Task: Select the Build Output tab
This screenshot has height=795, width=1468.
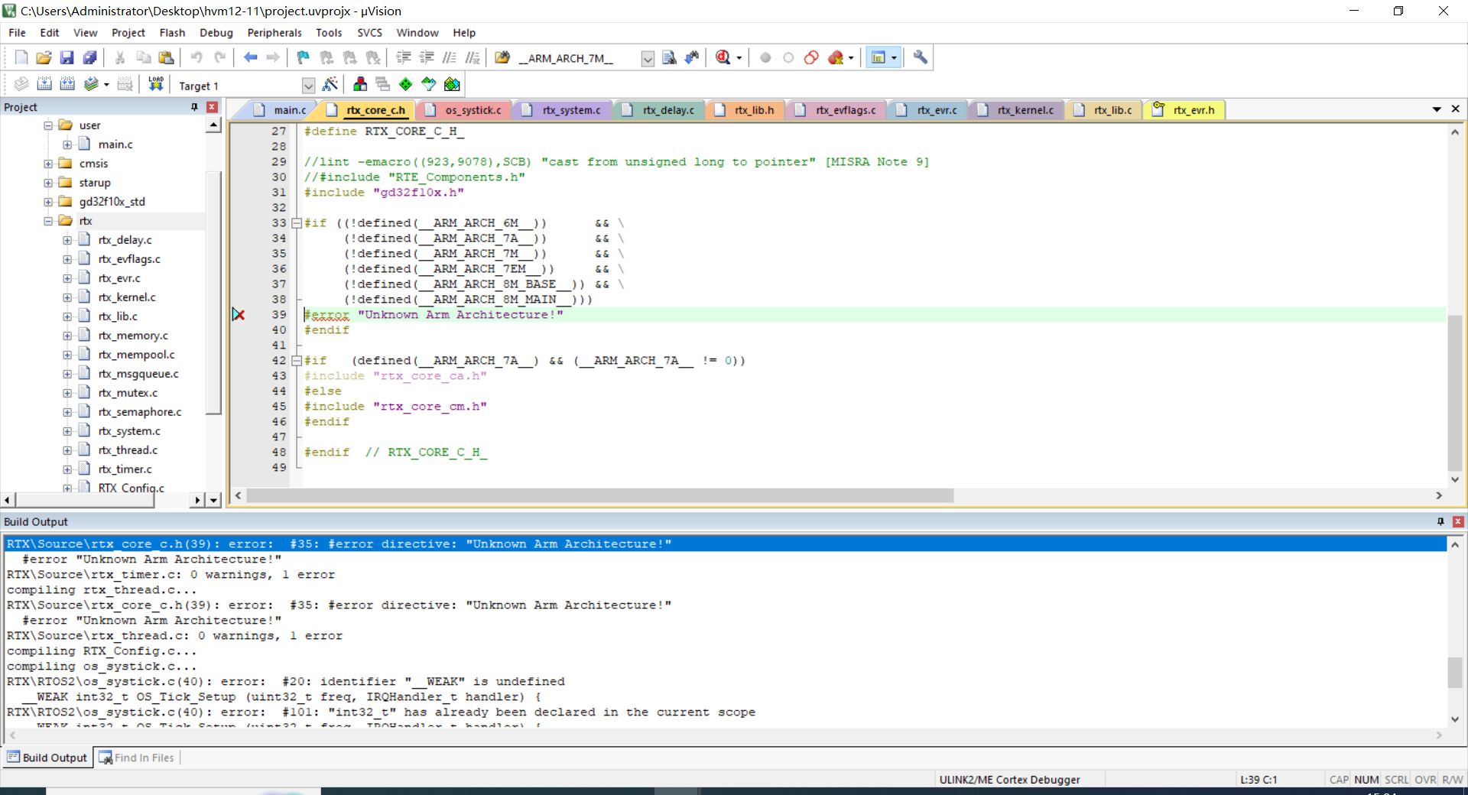Action: point(47,758)
